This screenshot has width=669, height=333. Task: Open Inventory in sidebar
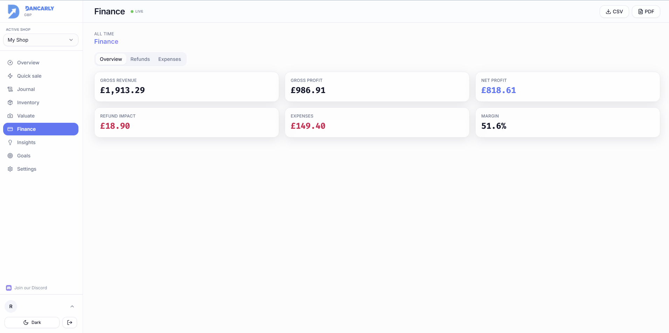pos(41,102)
